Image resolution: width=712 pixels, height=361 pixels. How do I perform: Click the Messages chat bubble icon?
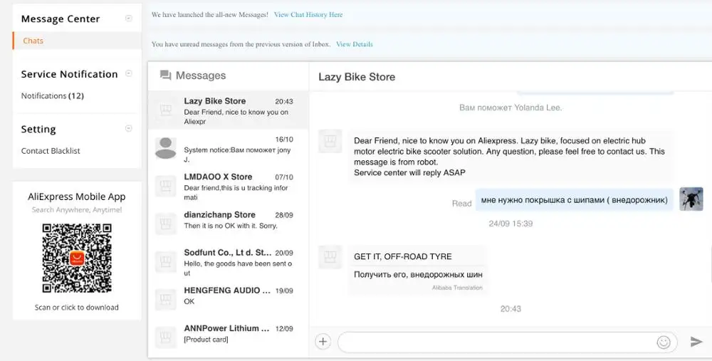tap(165, 75)
